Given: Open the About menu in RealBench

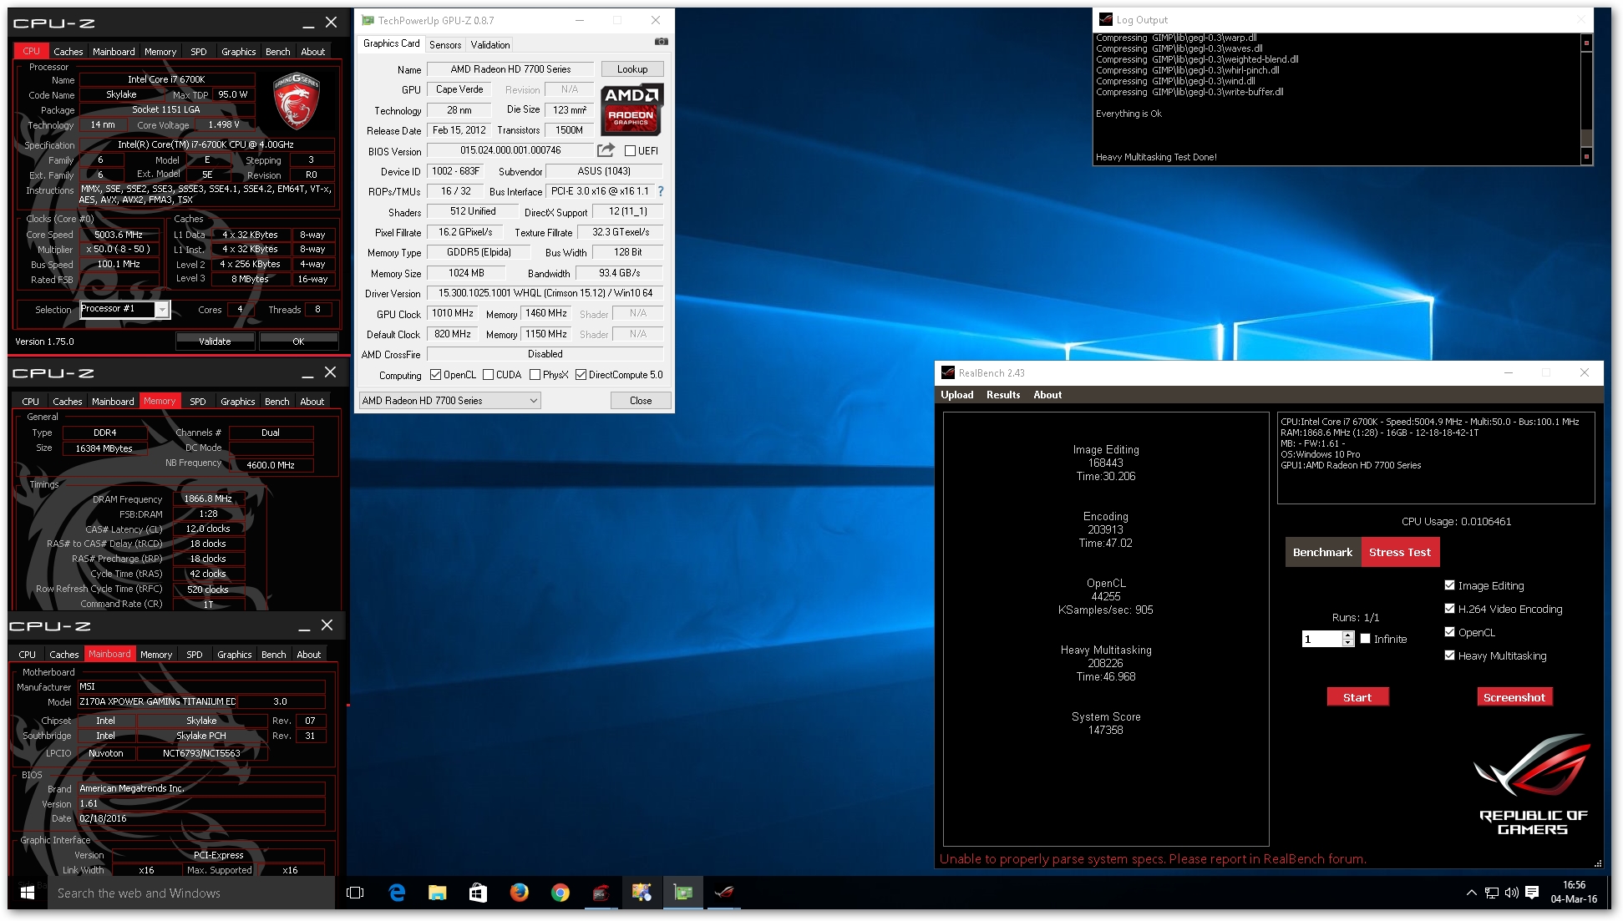Looking at the screenshot, I should [1047, 395].
